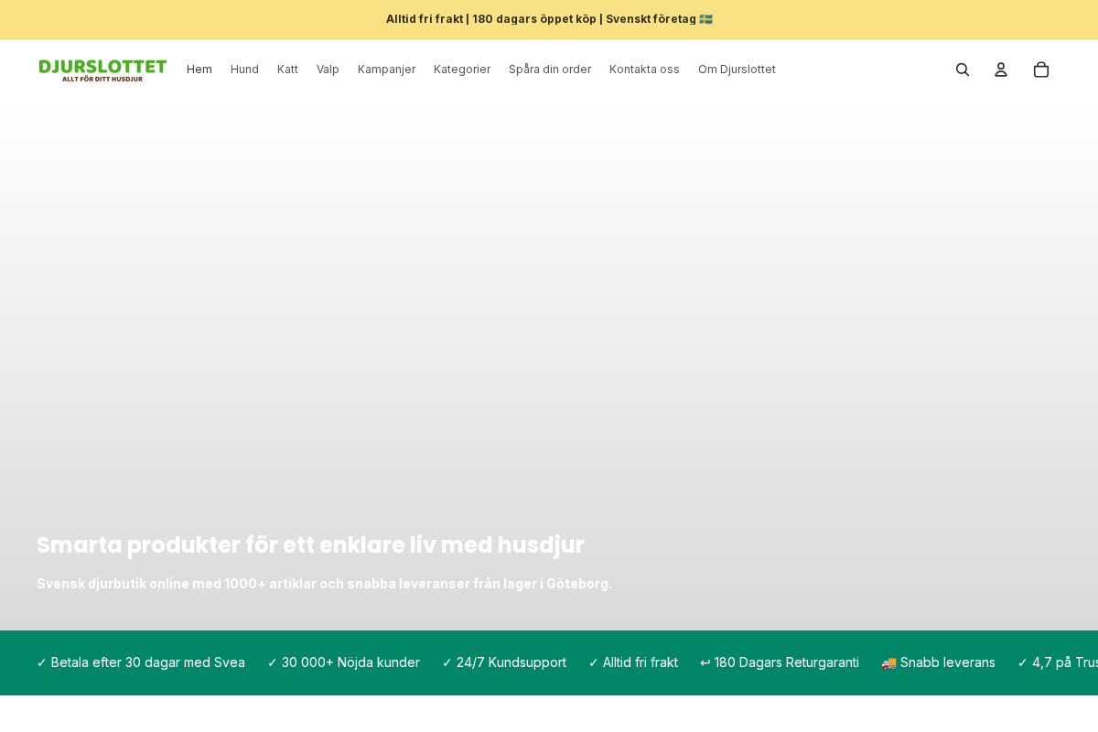
Task: Open the Kontakta oss page
Action: click(644, 70)
